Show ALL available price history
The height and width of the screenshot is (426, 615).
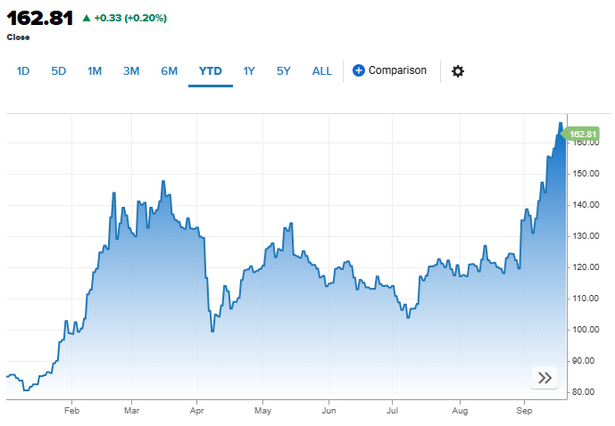tap(322, 71)
